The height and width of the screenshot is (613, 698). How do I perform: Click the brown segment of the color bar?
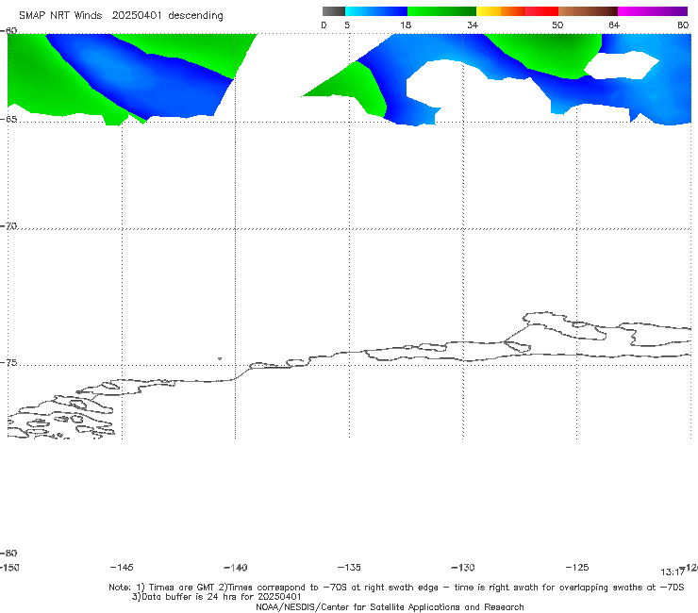(588, 11)
